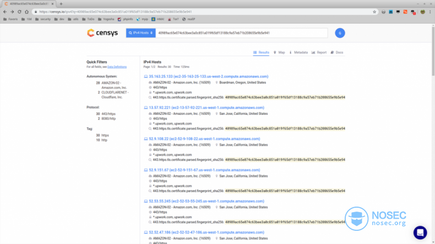Open host 52.9.151.67 result
Screen dimensions: 435x244
pyautogui.click(x=204, y=170)
